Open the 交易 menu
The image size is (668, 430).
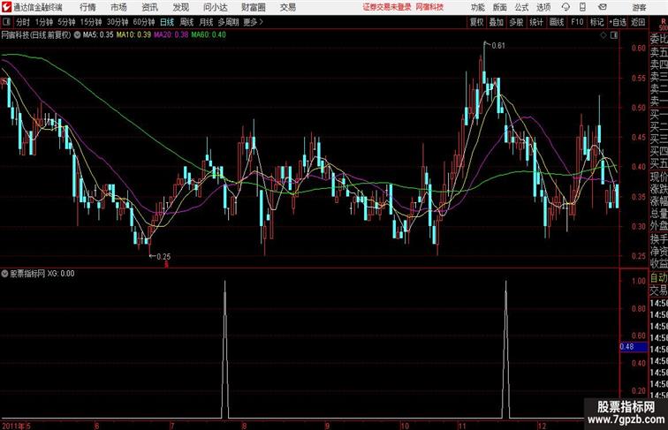(287, 7)
